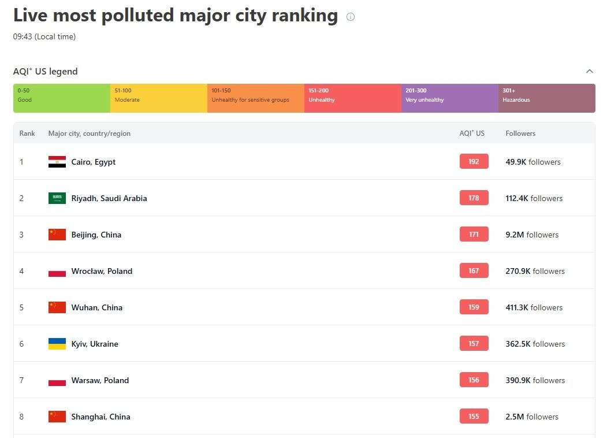Click the Egypt flag icon
Screen dimensions: 607x438
pos(57,162)
